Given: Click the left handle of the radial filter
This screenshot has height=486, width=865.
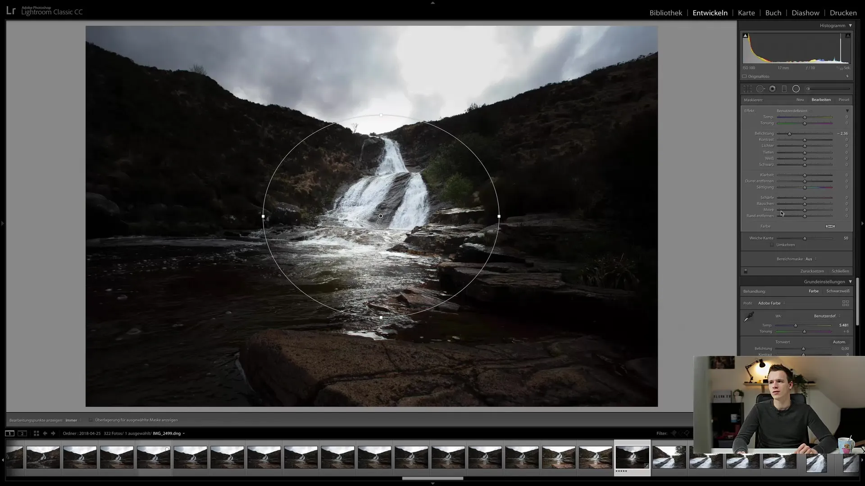Looking at the screenshot, I should [263, 216].
